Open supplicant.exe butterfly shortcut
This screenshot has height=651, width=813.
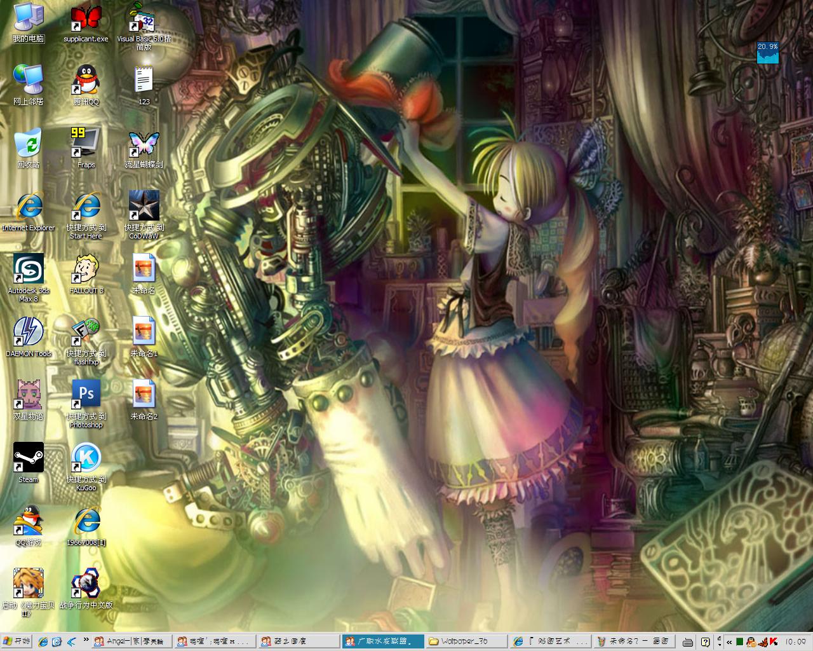[x=86, y=23]
